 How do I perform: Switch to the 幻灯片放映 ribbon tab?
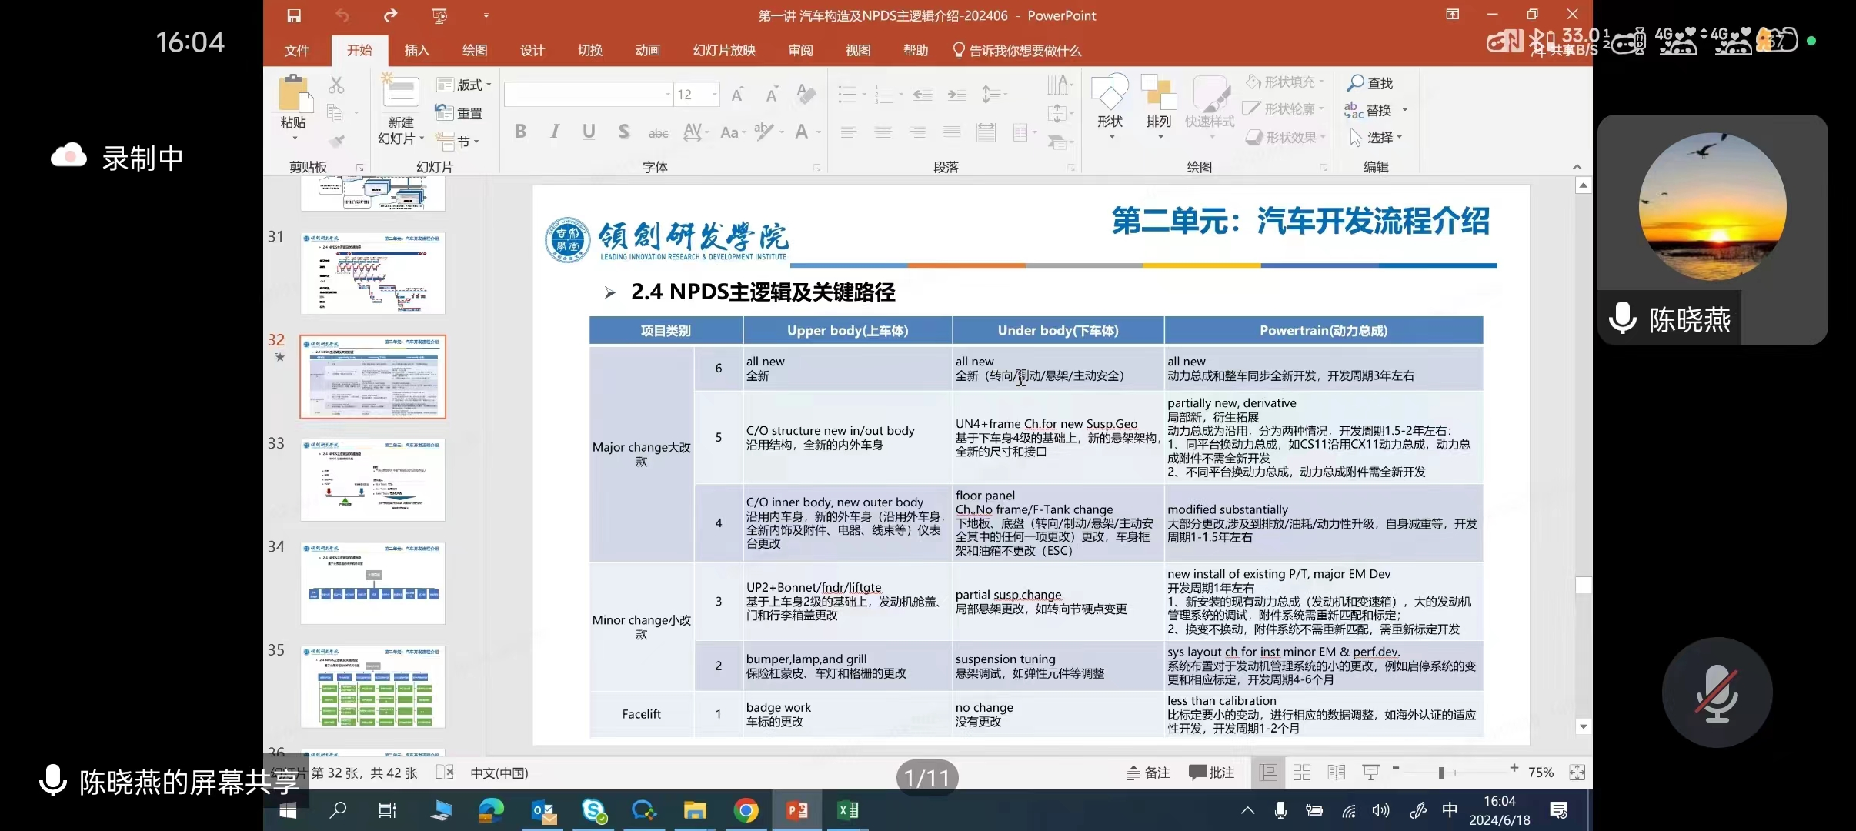point(724,51)
